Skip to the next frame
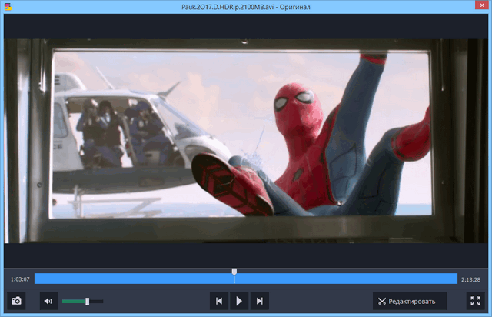492x317 pixels. (x=260, y=301)
